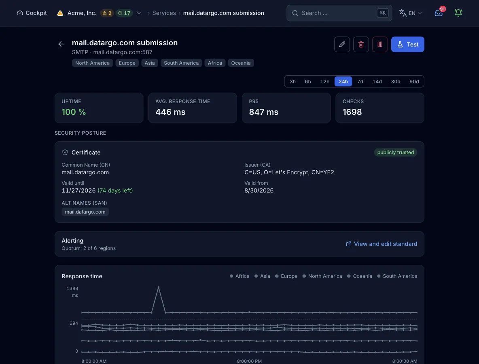Expand the Acme, Inc. organization dropdown

pyautogui.click(x=139, y=13)
